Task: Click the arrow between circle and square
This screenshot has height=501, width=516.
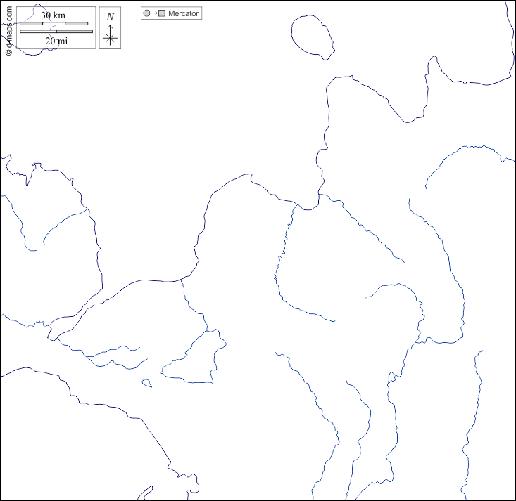Action: (x=154, y=13)
